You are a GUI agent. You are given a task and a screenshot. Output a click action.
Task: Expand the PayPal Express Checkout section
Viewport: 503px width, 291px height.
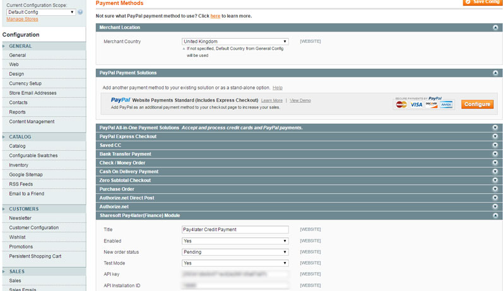tap(495, 136)
